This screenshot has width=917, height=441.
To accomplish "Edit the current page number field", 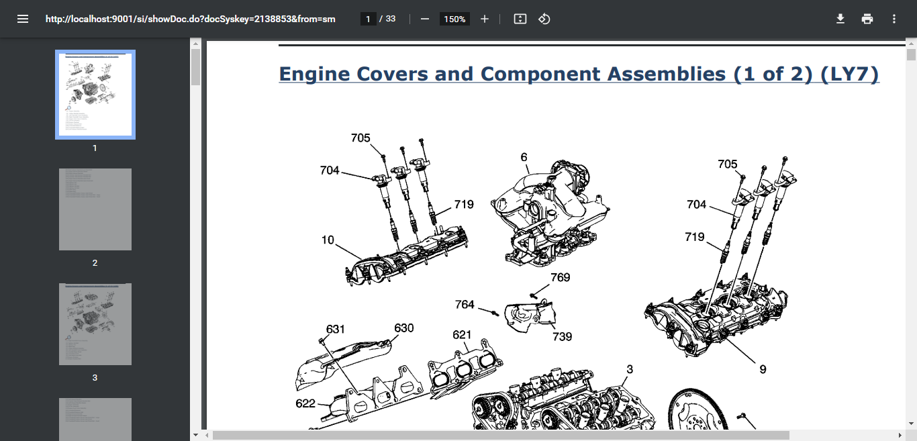I will pos(368,19).
